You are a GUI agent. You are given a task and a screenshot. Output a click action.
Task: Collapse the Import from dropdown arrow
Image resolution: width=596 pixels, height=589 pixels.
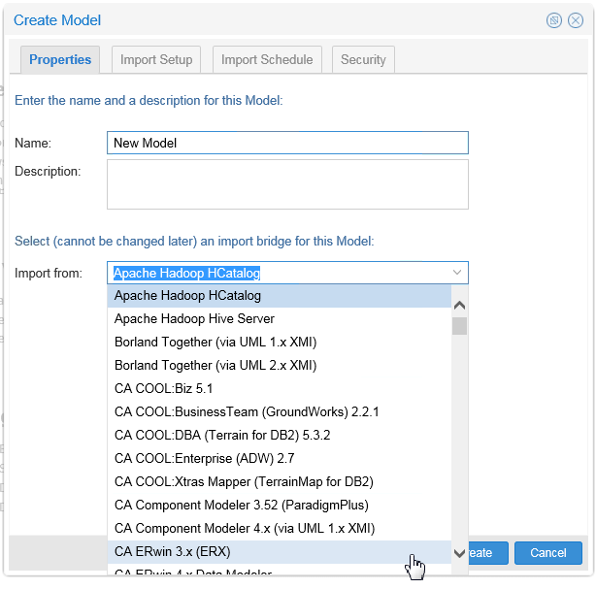click(x=457, y=273)
